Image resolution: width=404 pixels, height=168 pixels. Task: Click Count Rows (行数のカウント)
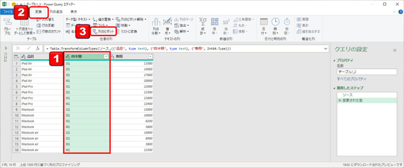[x=49, y=31]
